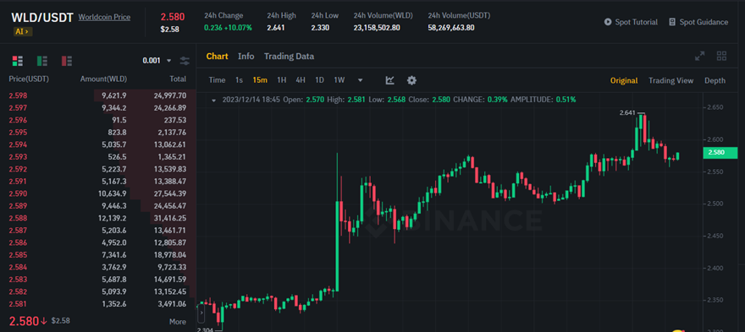
Task: Select the 2.598 ask price row
Action: click(x=98, y=95)
